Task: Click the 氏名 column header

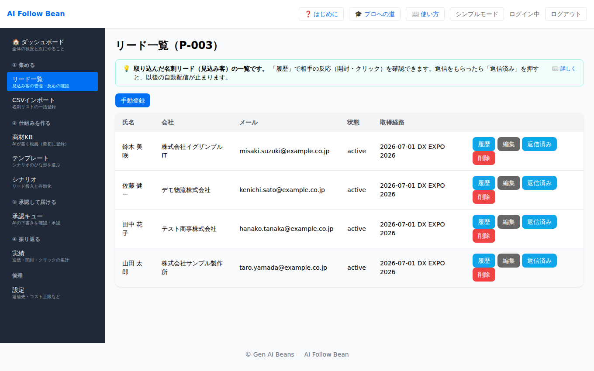Action: coord(128,122)
